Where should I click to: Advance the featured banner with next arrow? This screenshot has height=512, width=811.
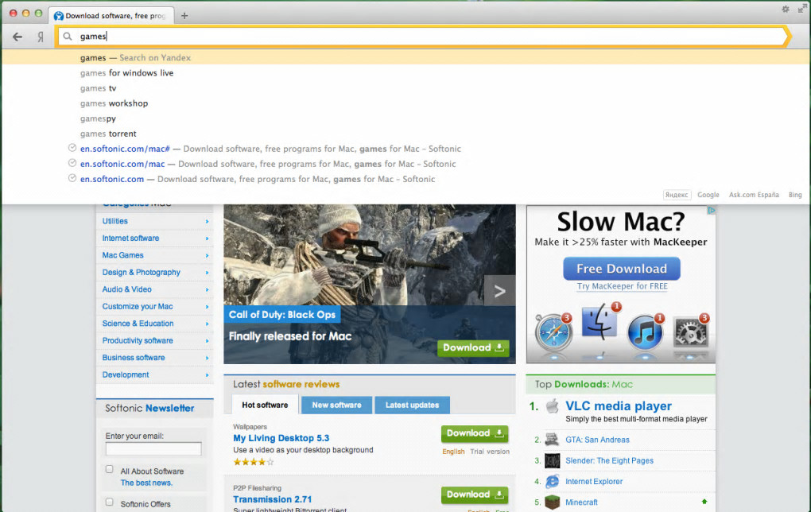499,291
